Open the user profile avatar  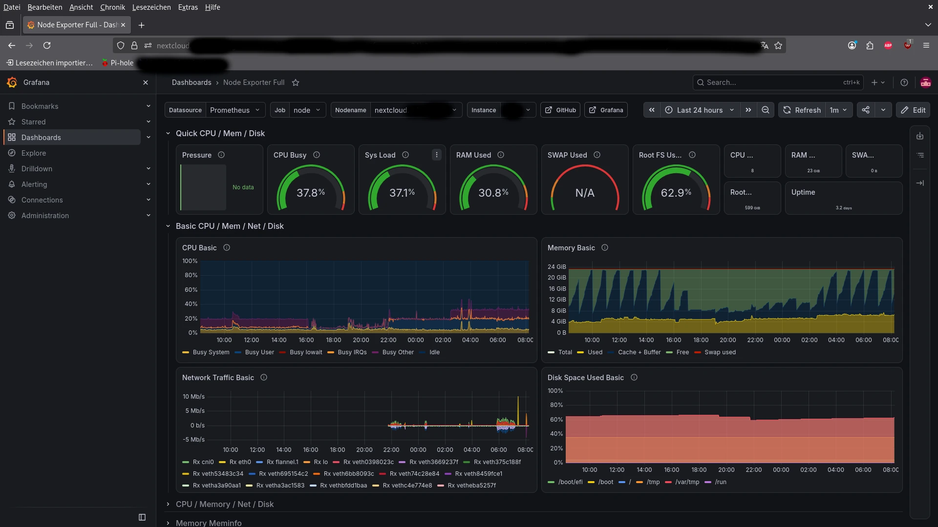coord(926,82)
